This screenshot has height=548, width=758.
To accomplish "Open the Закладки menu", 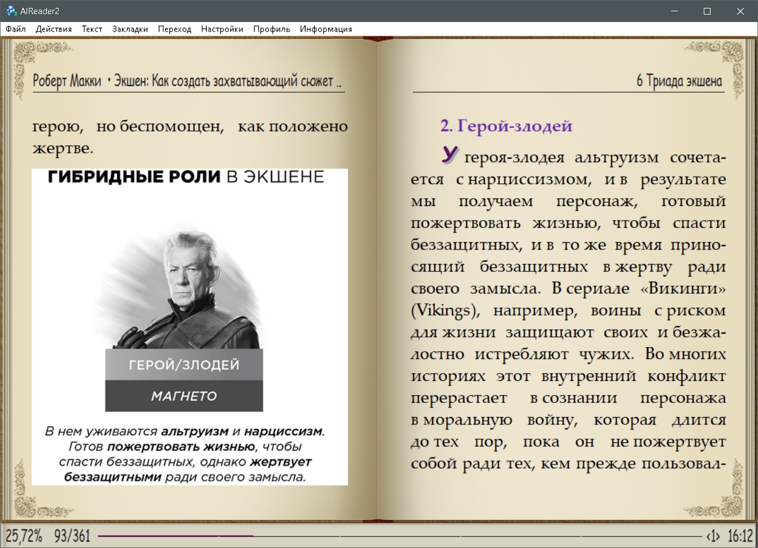I will (130, 29).
